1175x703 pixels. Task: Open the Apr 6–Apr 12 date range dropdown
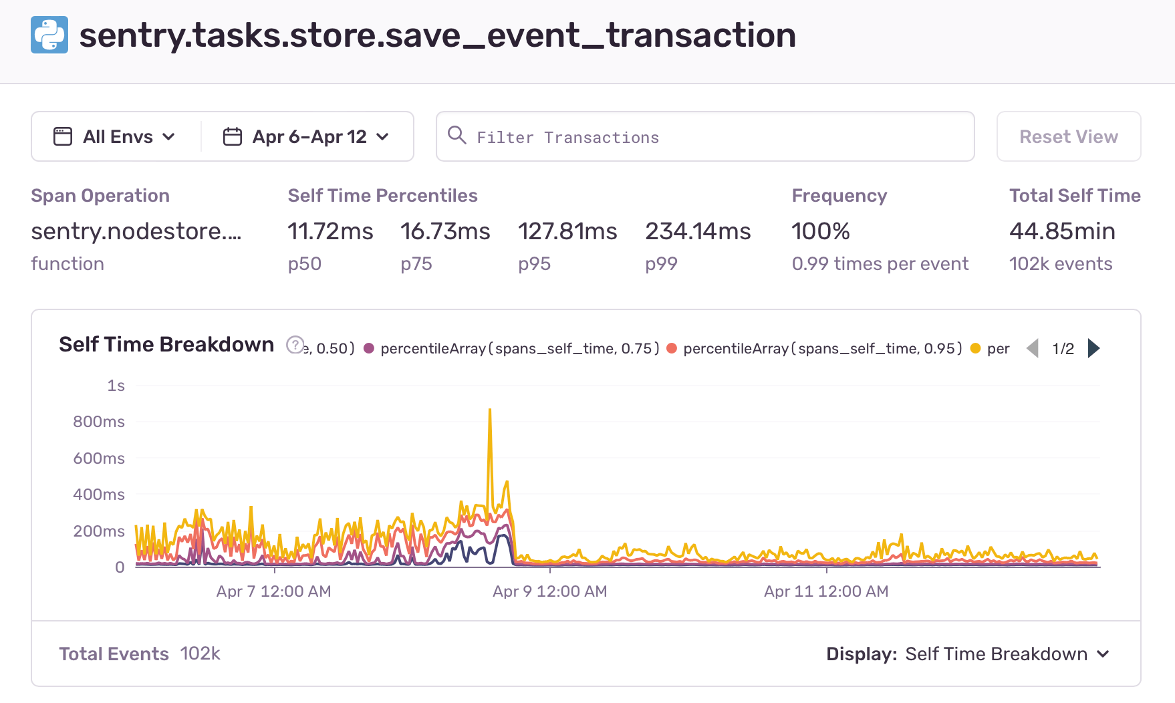click(x=306, y=136)
